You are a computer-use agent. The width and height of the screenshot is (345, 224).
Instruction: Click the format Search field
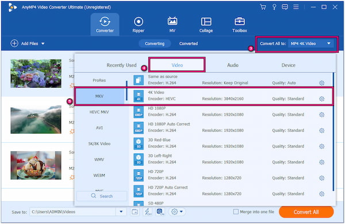[x=102, y=196]
